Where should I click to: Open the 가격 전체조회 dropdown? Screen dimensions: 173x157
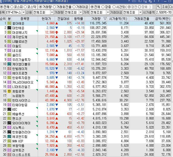point(108,12)
